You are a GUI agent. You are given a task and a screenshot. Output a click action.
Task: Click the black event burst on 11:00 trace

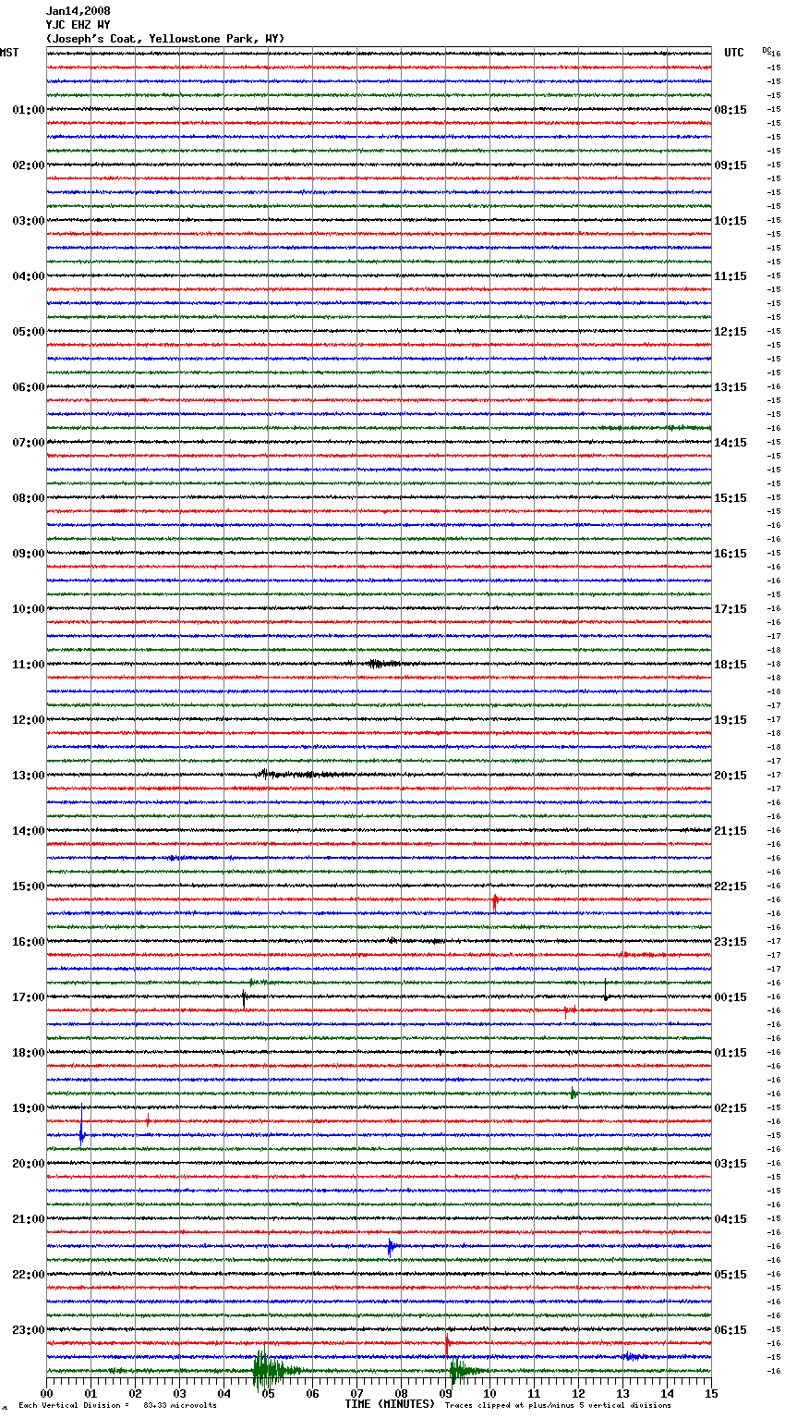[381, 664]
